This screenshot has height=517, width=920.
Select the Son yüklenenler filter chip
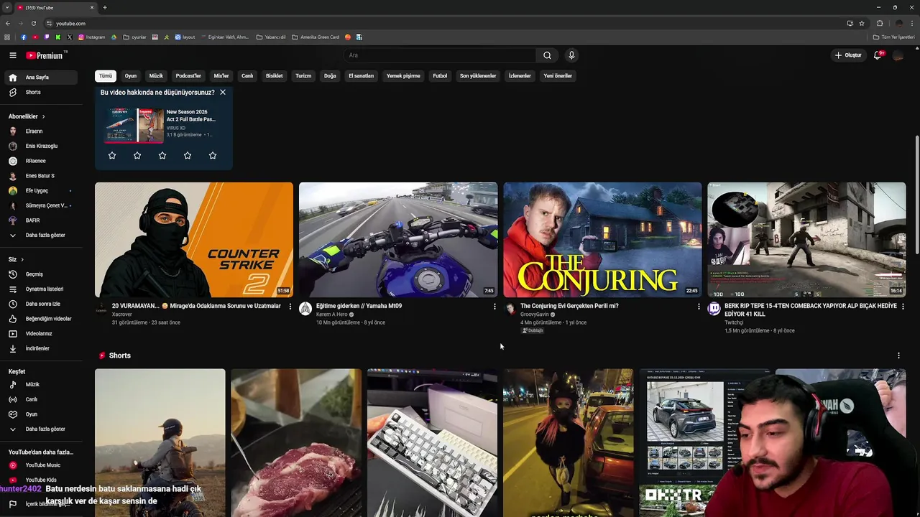pyautogui.click(x=478, y=76)
